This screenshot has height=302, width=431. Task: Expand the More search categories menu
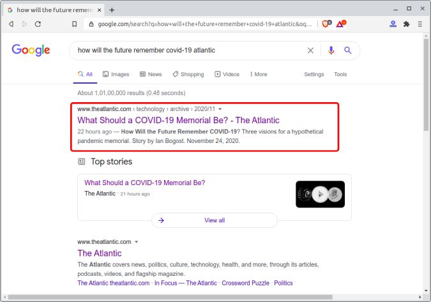point(259,74)
